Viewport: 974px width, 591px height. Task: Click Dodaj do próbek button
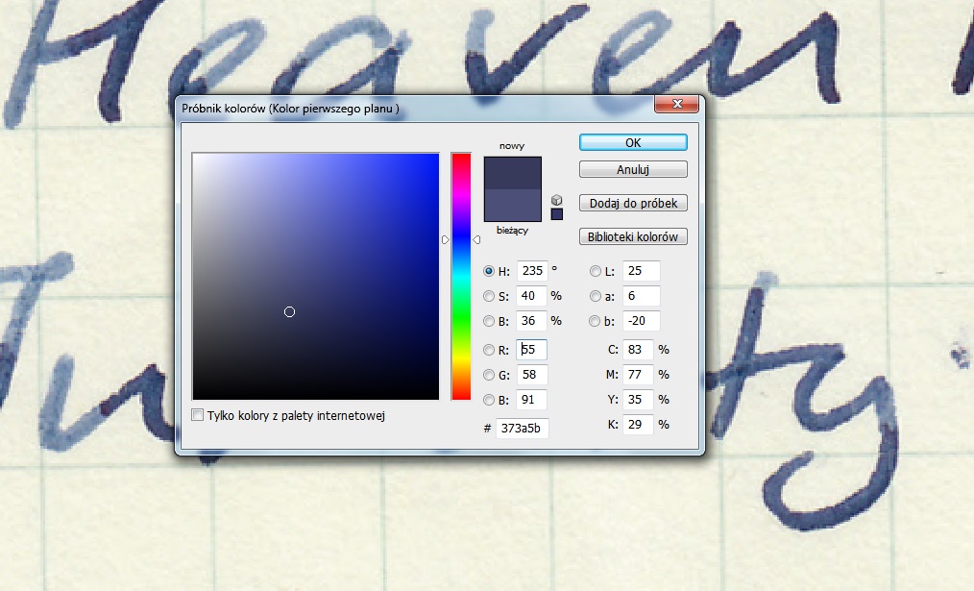pos(633,203)
